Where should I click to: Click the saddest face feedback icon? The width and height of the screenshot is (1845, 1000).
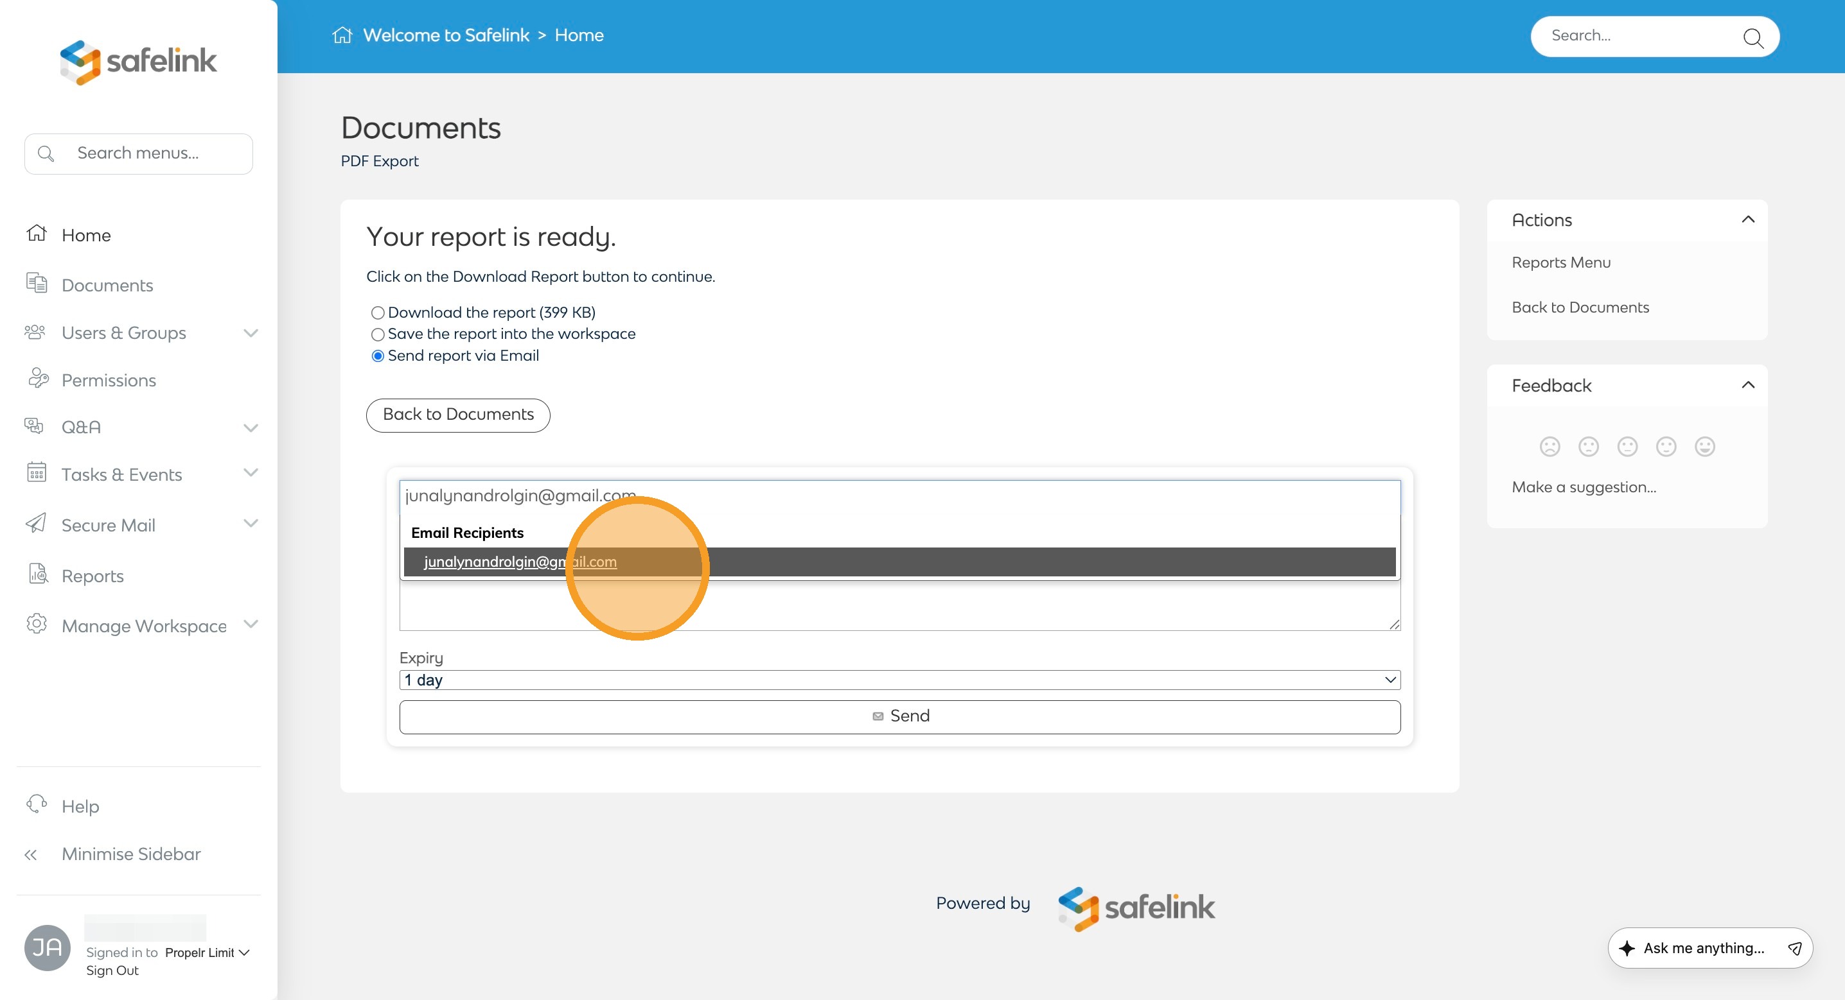coord(1549,447)
